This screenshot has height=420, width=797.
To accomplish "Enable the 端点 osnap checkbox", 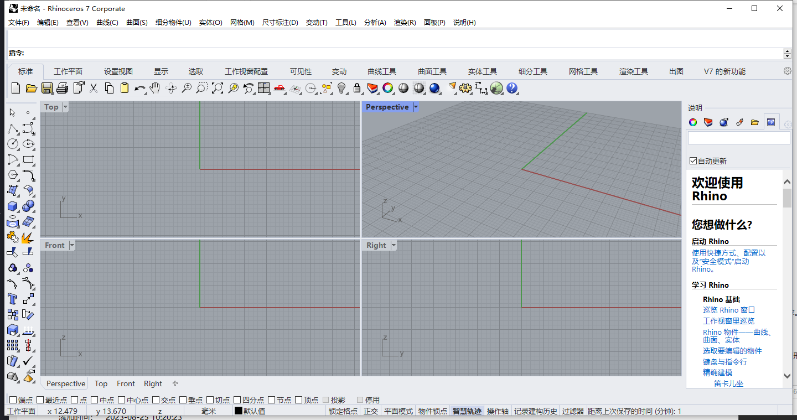I will coord(13,400).
